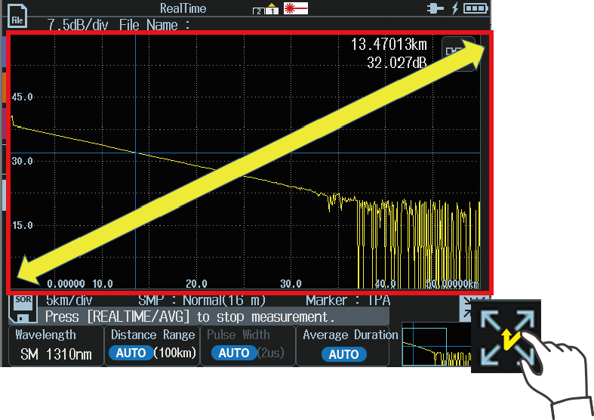594x420 pixels.
Task: Check the battery level icon
Action: pyautogui.click(x=476, y=8)
